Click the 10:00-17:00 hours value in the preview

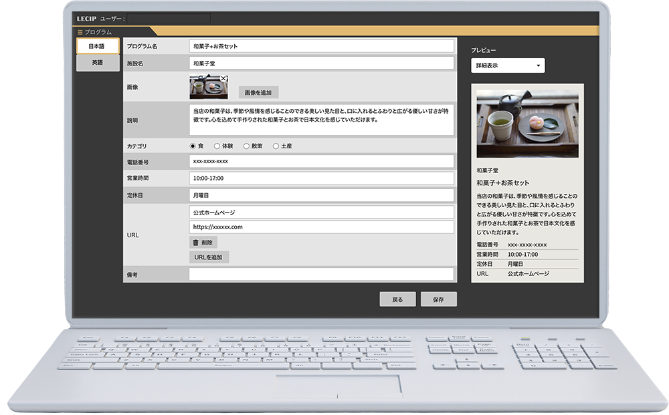522,255
